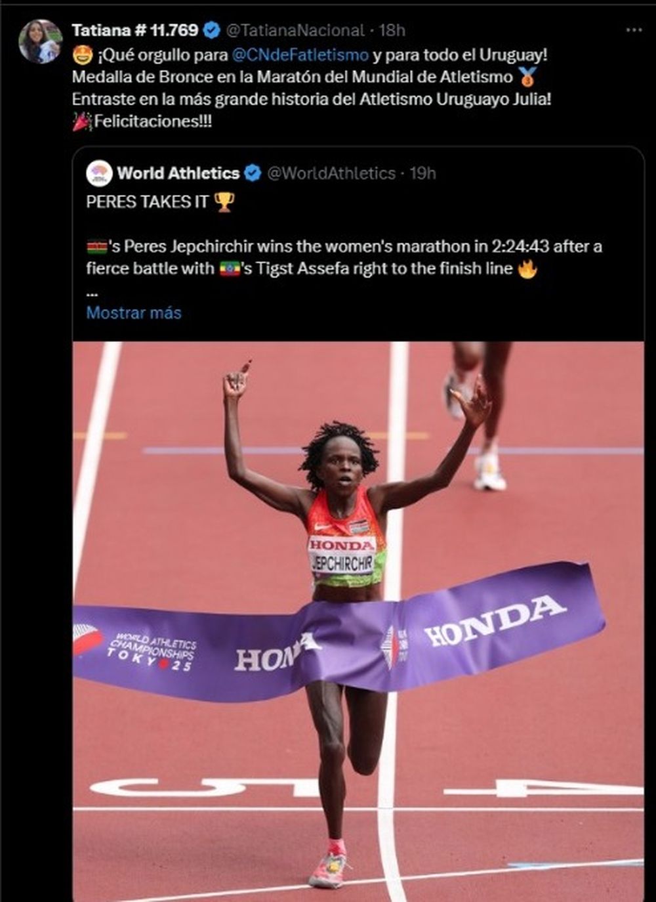This screenshot has height=902, width=656.
Task: Click the fire emoji in quoted tweet
Action: (x=527, y=268)
